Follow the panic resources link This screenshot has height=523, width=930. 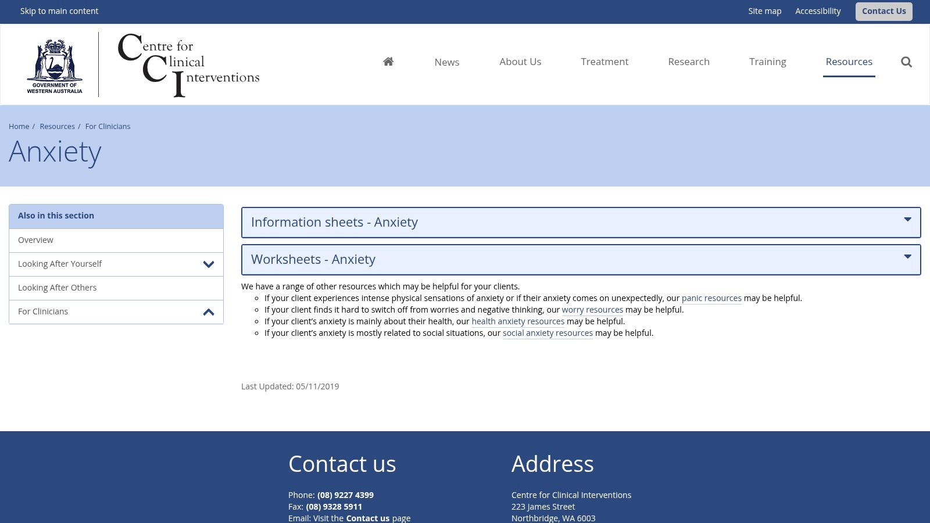(711, 298)
